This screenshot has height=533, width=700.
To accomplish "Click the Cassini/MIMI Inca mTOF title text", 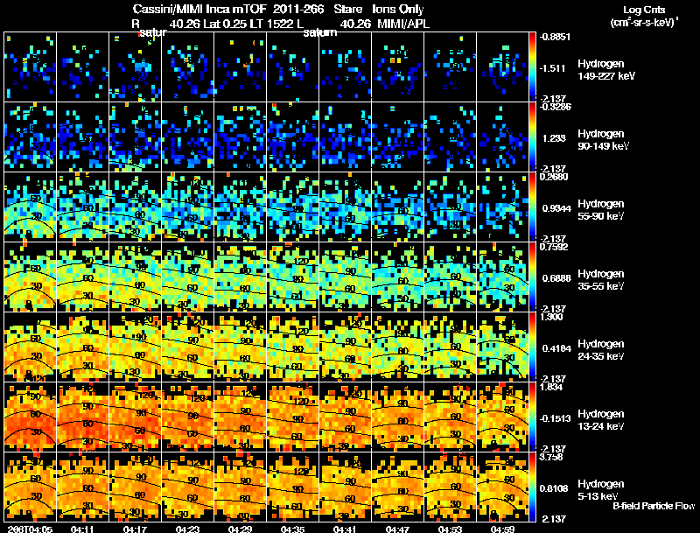I will [x=199, y=10].
